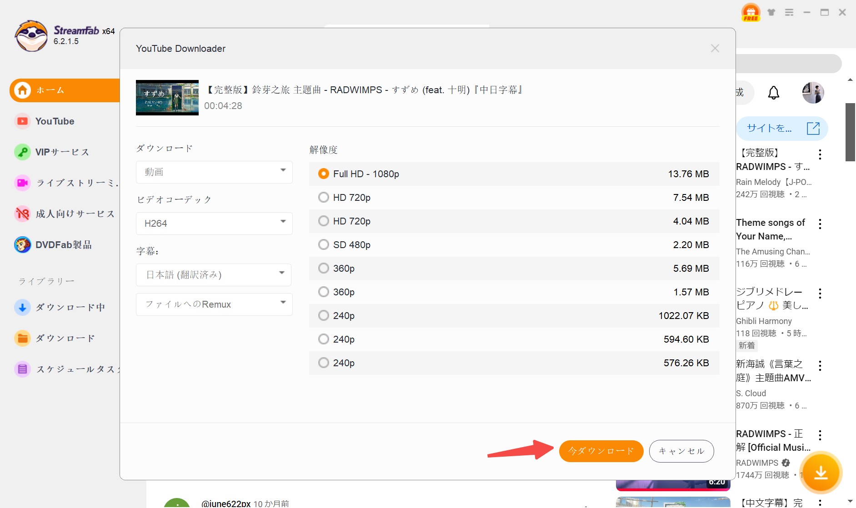Click the live streaming camera icon
The height and width of the screenshot is (508, 856).
[22, 183]
